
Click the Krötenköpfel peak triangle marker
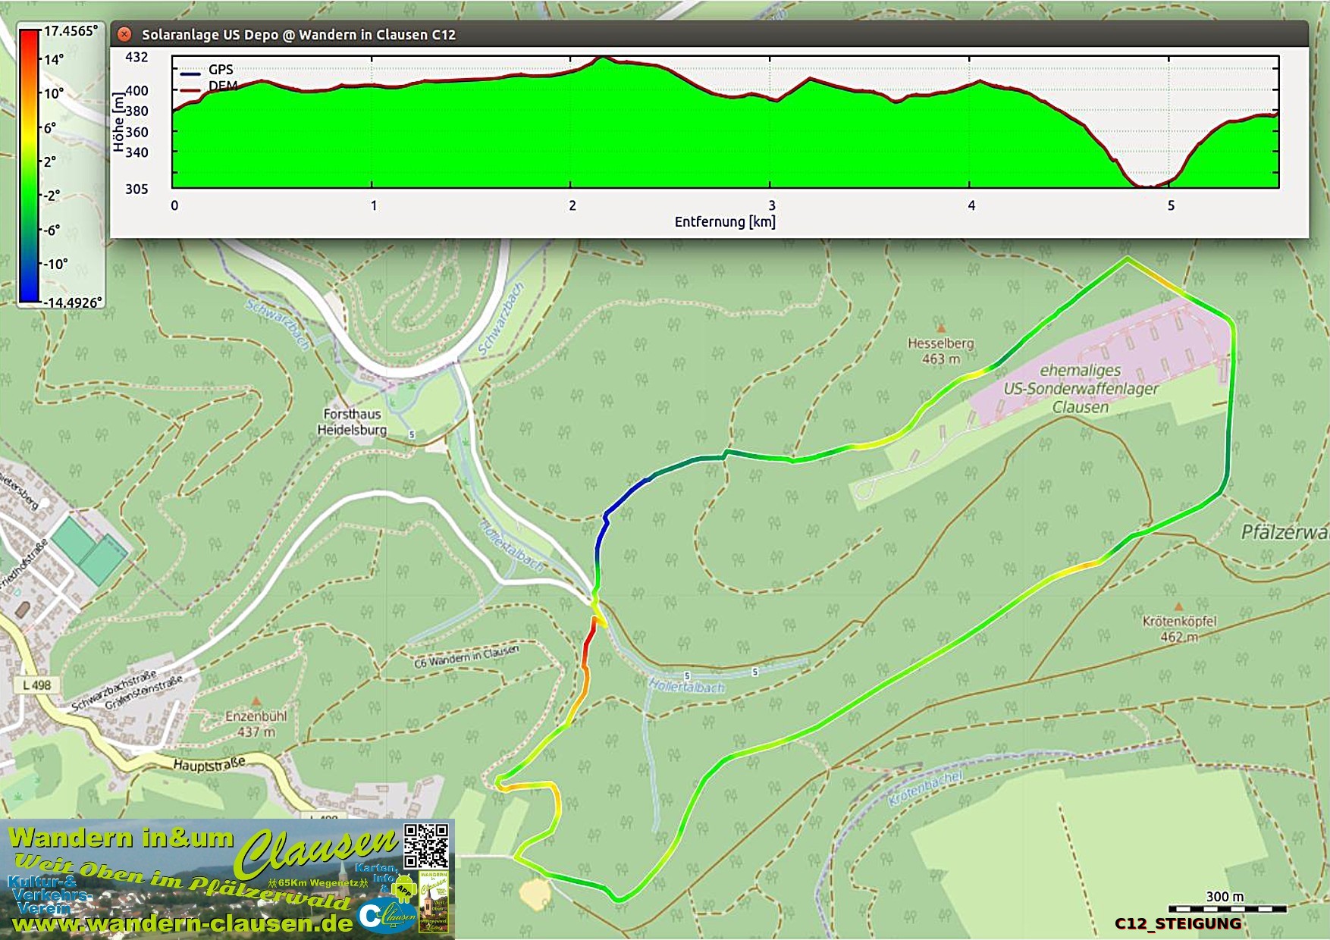click(1178, 606)
